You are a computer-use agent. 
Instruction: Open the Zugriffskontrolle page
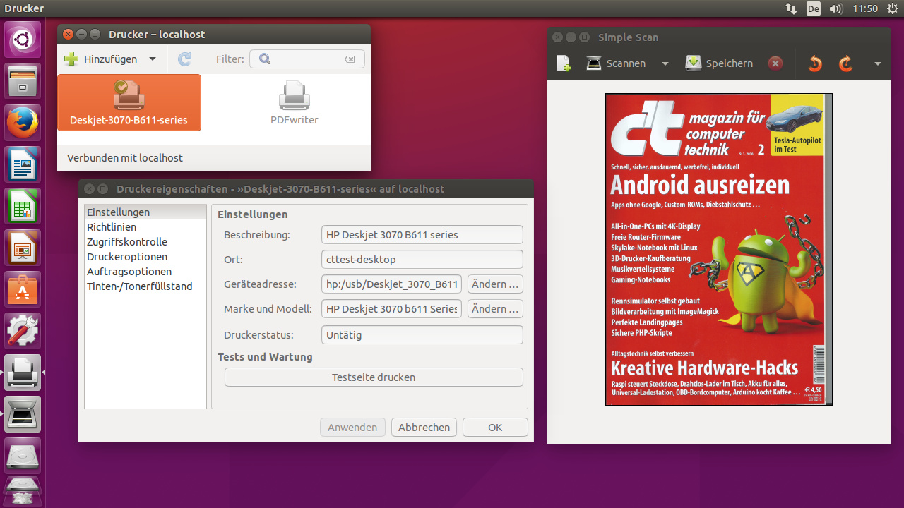[x=145, y=242]
